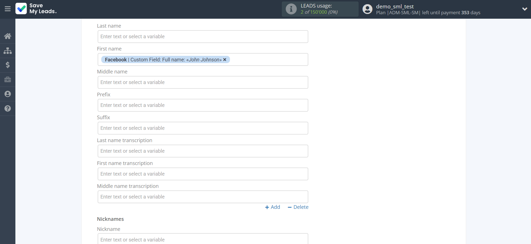The height and width of the screenshot is (244, 531).
Task: Open the briefcase services icon
Action: (8, 80)
